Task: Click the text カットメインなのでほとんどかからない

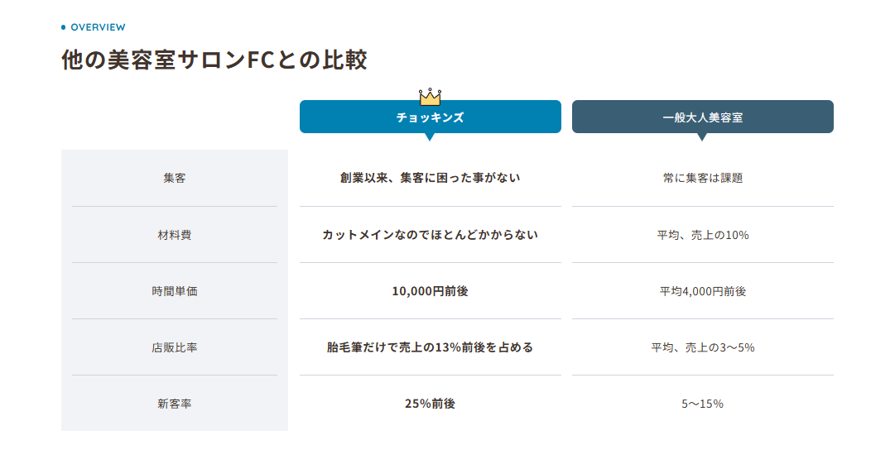Action: 430,235
